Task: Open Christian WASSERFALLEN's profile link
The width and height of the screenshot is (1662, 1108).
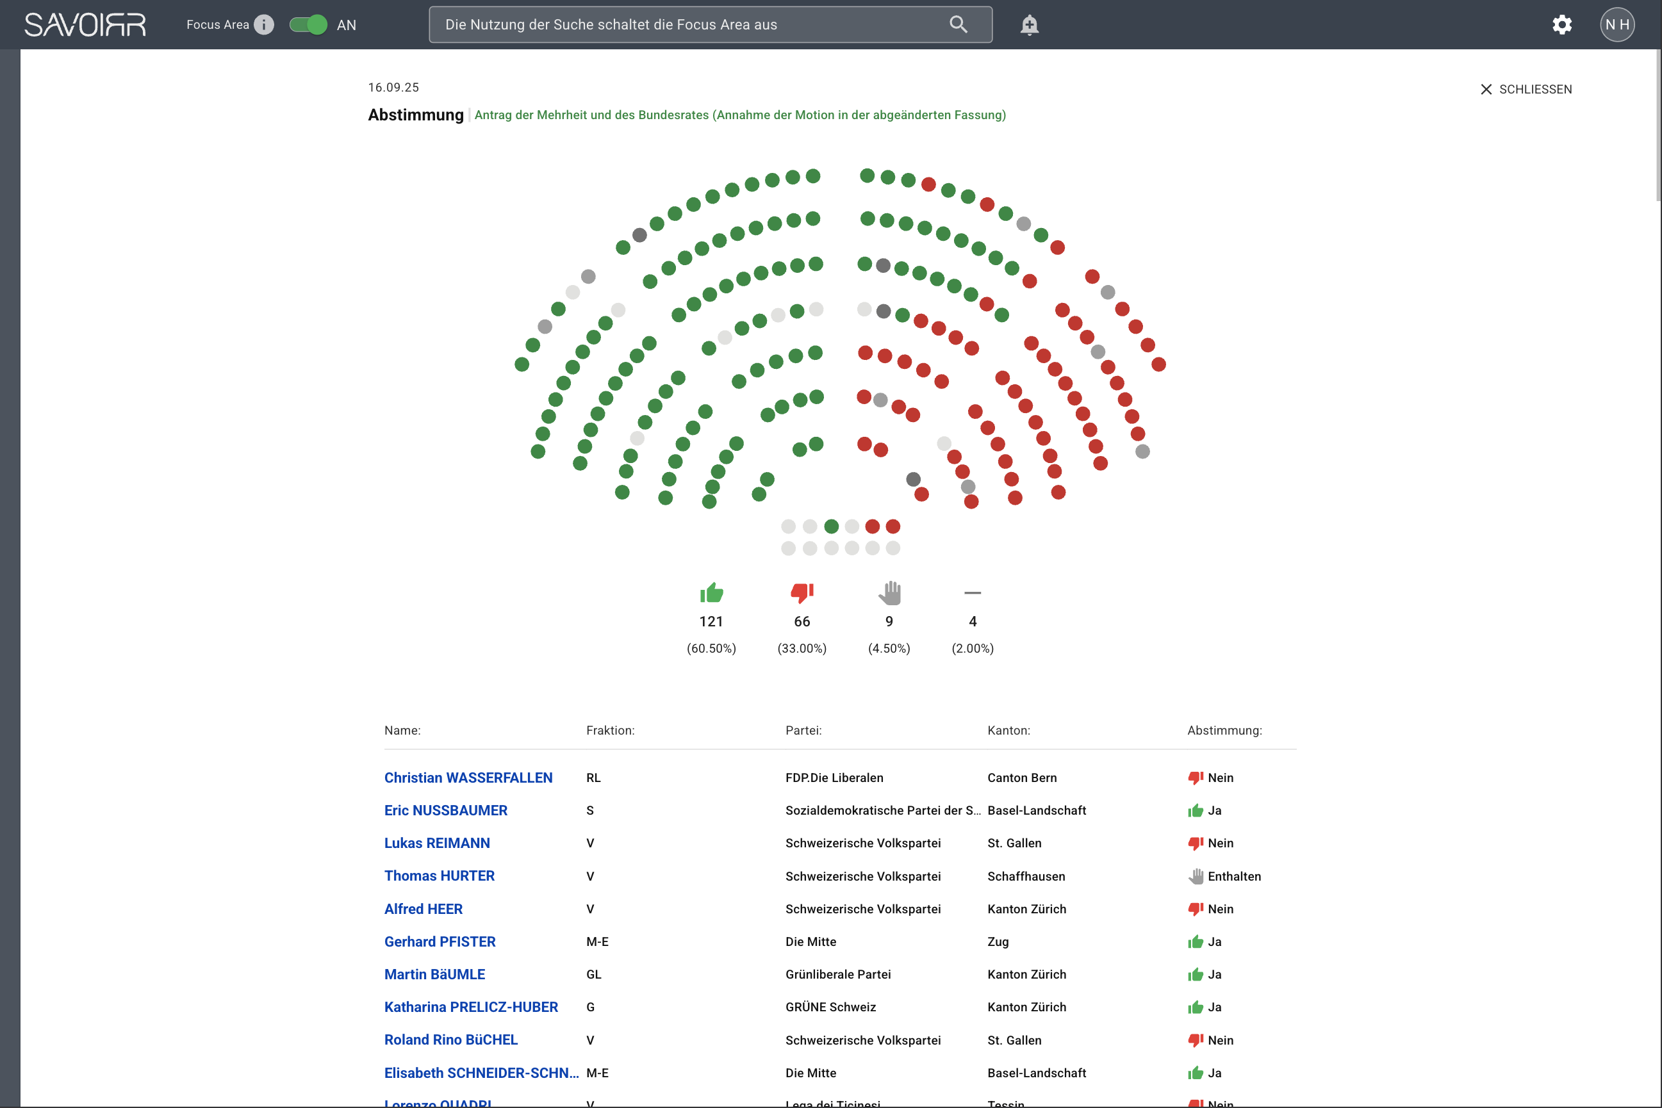Action: click(x=468, y=778)
